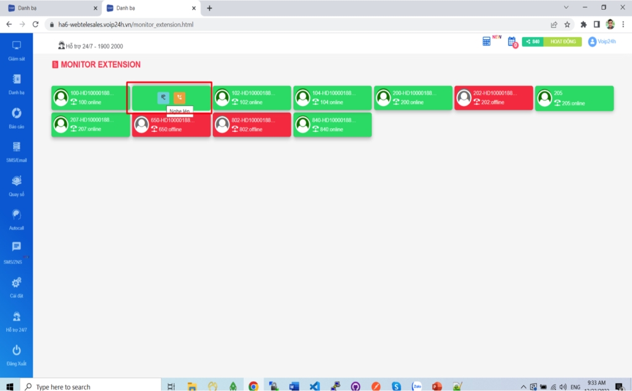Toggle the HOẠT ĐỘNG status button

tap(562, 42)
